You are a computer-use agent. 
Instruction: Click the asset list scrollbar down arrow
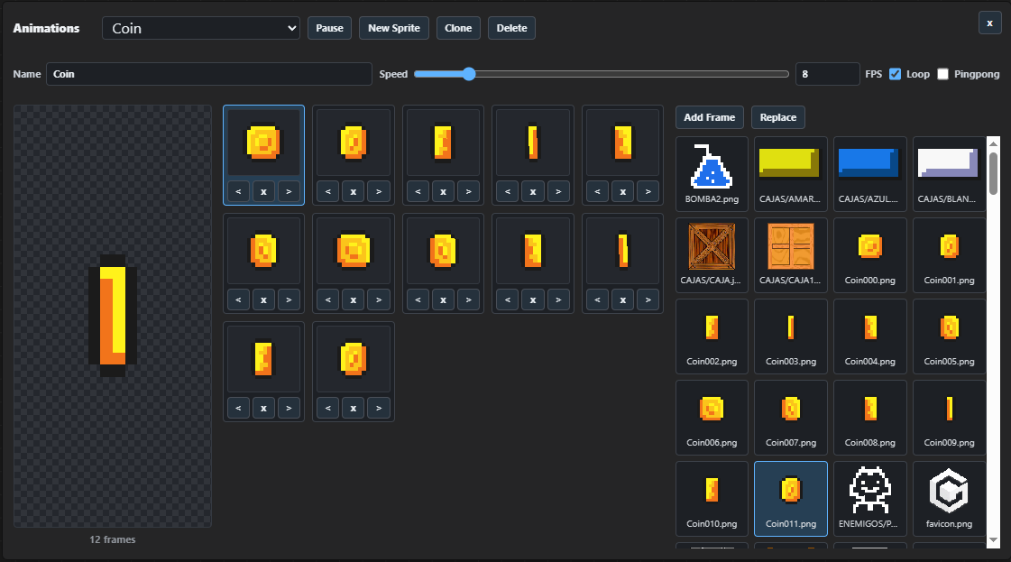994,540
